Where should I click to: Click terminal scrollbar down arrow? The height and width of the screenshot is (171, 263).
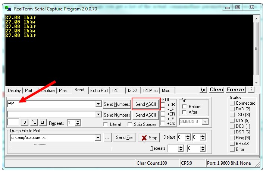(256, 82)
